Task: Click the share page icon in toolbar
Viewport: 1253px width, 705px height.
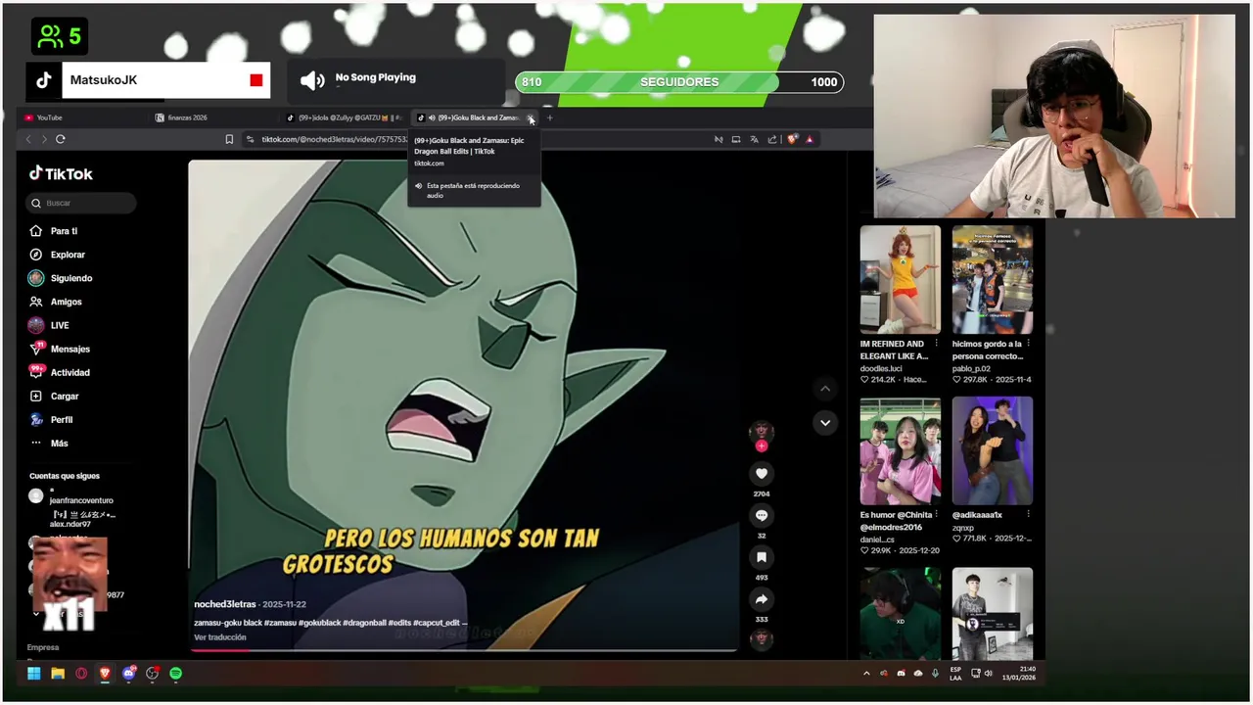Action: click(x=771, y=139)
